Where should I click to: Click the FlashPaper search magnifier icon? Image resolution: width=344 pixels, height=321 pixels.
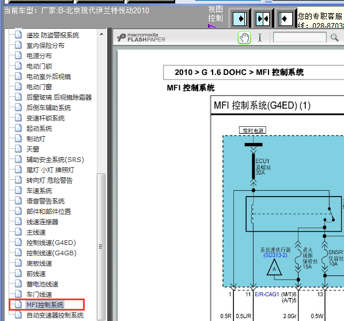pos(334,37)
